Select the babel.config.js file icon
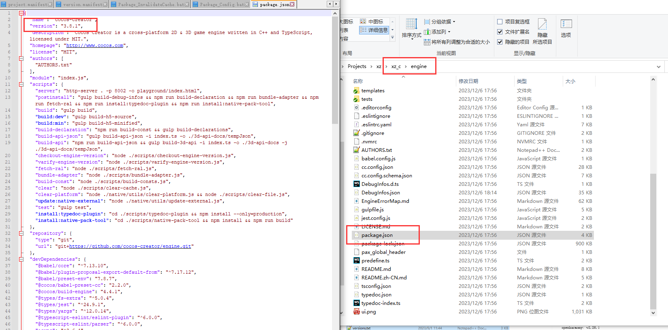The image size is (668, 330). coord(356,159)
